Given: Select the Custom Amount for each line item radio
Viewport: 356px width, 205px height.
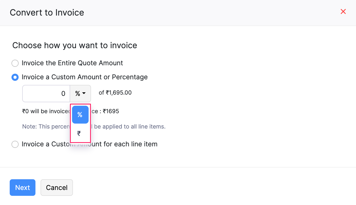Looking at the screenshot, I should coord(15,144).
